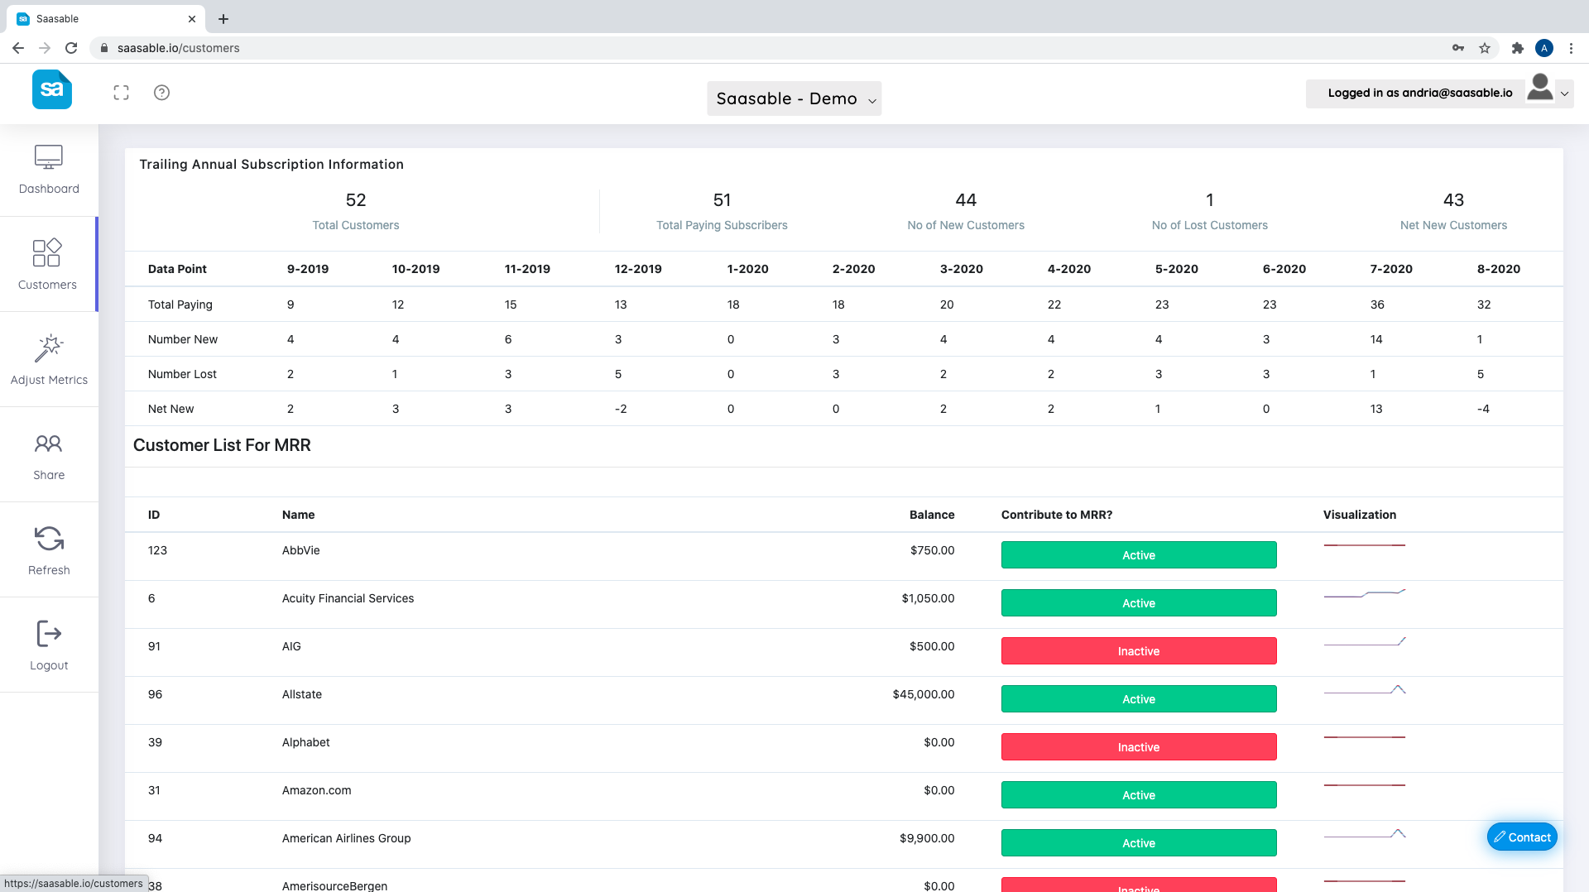Go back with browser back arrow

[x=18, y=48]
